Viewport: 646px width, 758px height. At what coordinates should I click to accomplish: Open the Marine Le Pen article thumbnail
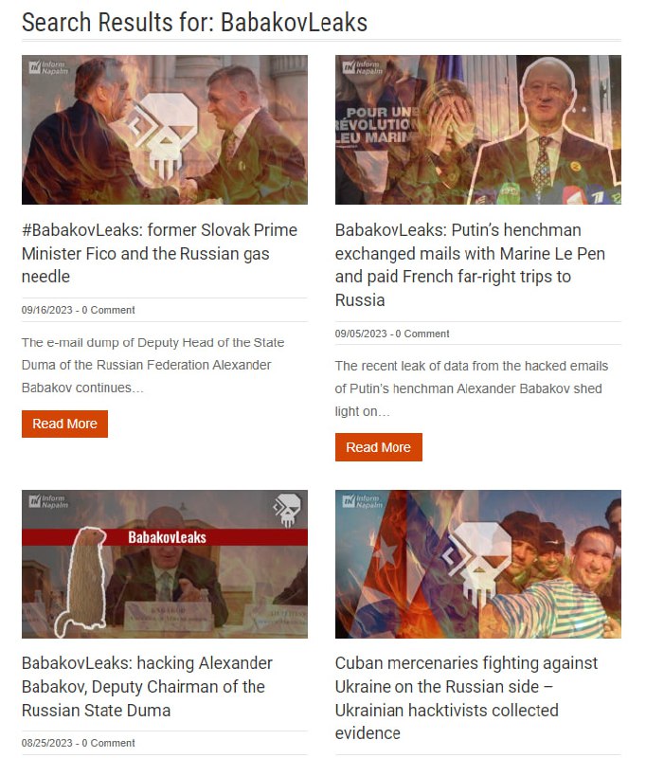coord(477,130)
